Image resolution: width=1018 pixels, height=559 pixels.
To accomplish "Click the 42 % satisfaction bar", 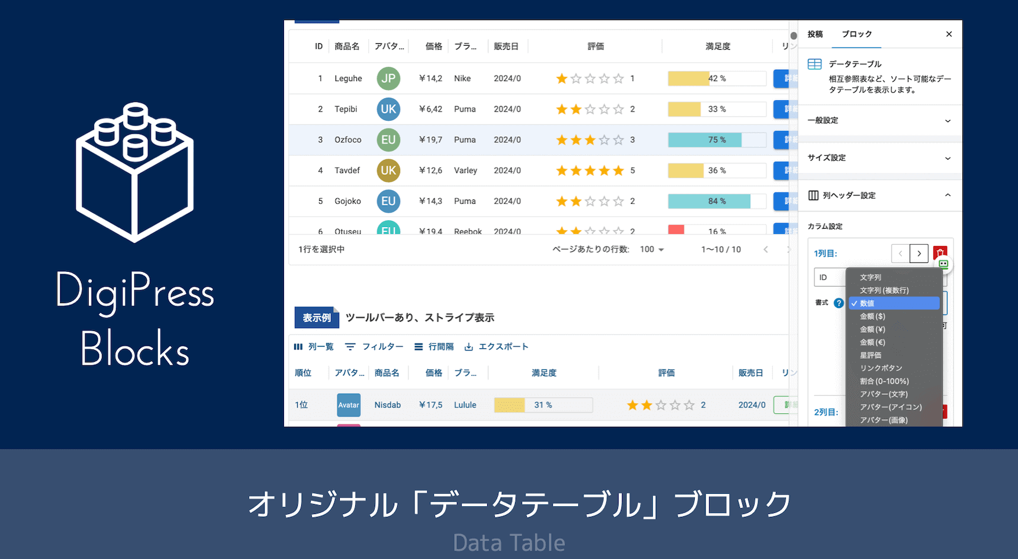I will tap(717, 78).
